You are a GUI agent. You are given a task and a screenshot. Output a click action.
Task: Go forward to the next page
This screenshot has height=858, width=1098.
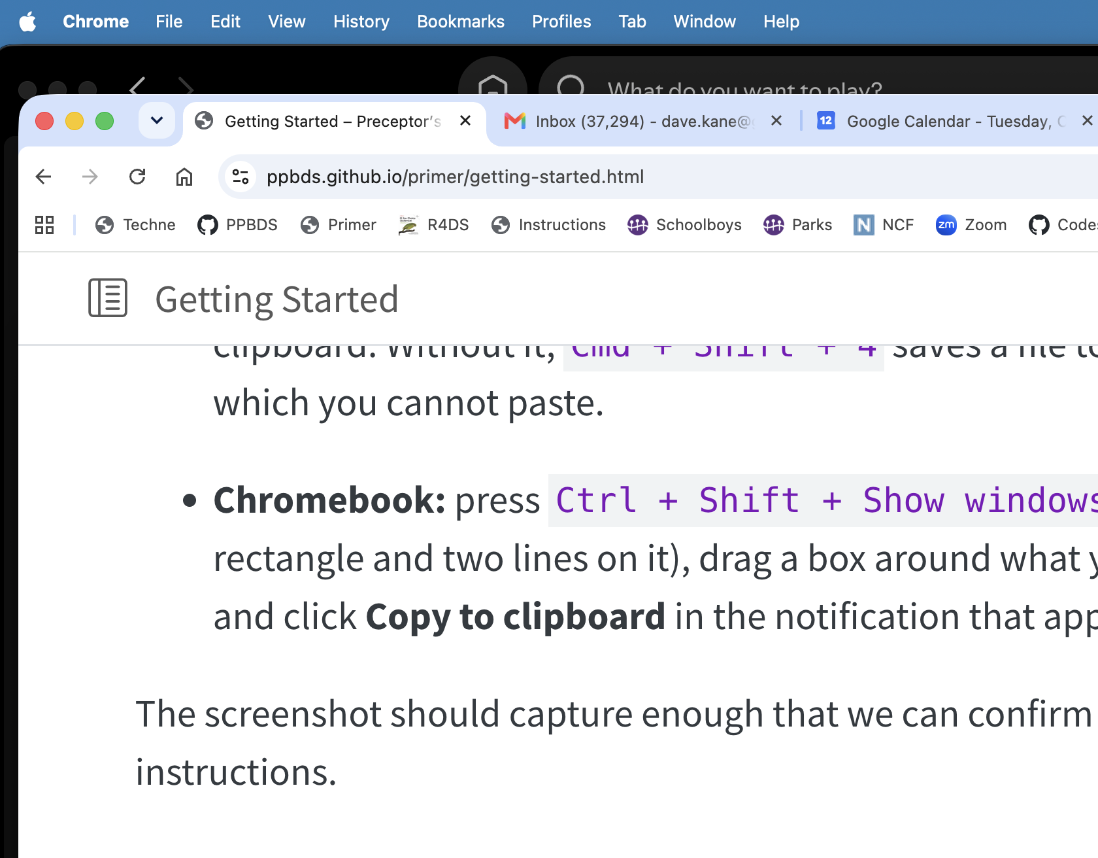coord(90,177)
